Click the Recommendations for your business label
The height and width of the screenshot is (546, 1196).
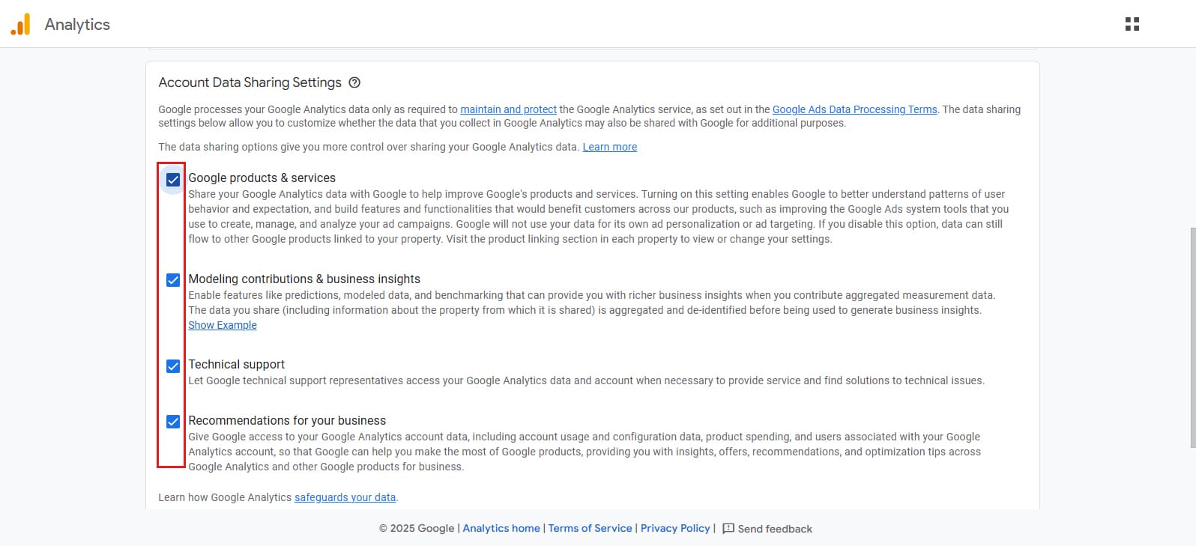287,420
